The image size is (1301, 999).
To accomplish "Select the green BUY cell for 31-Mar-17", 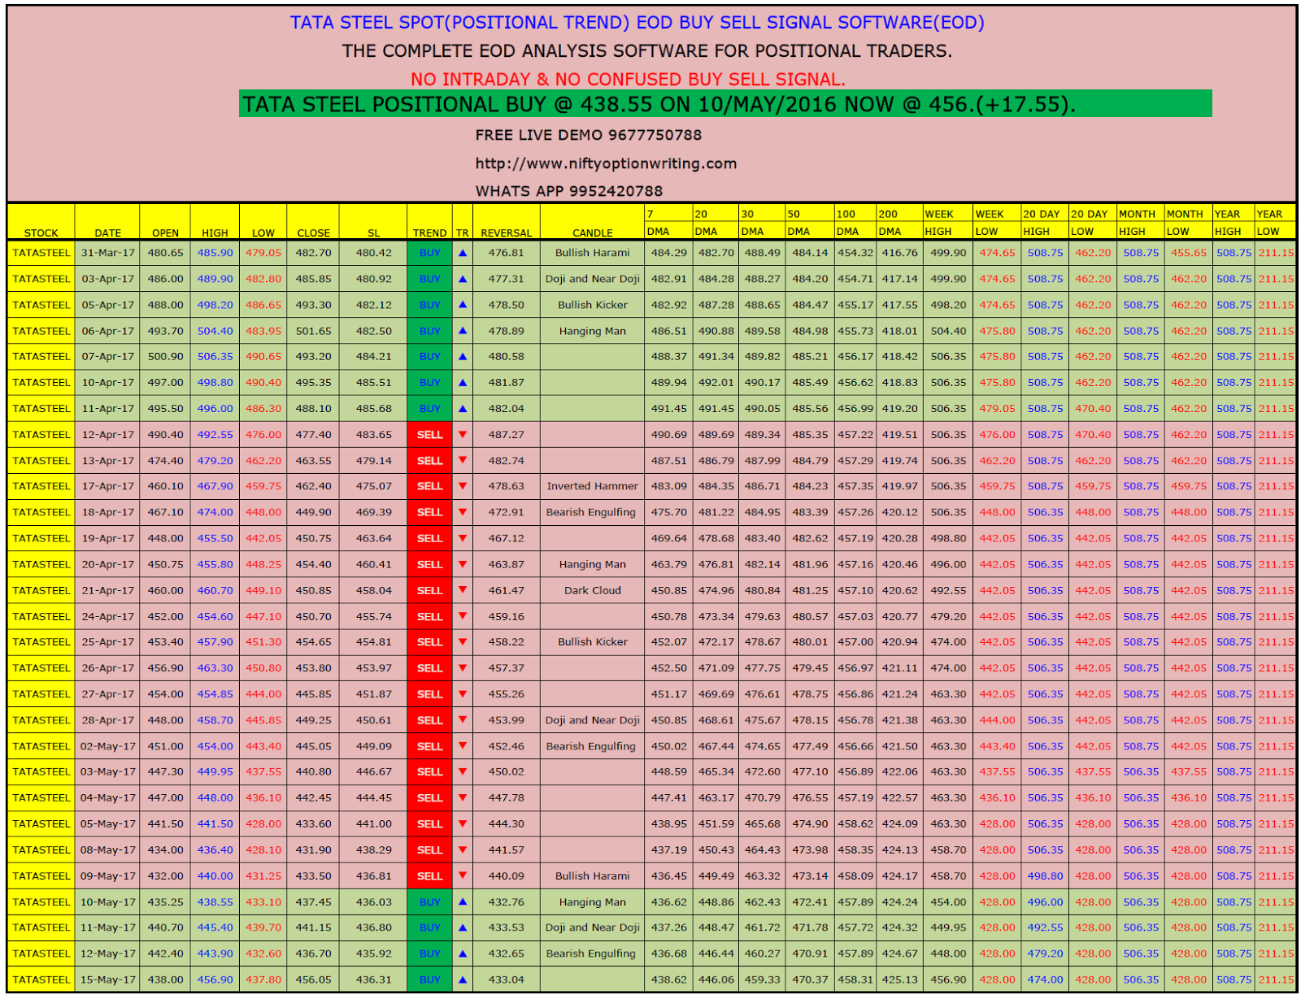I will pos(429,253).
